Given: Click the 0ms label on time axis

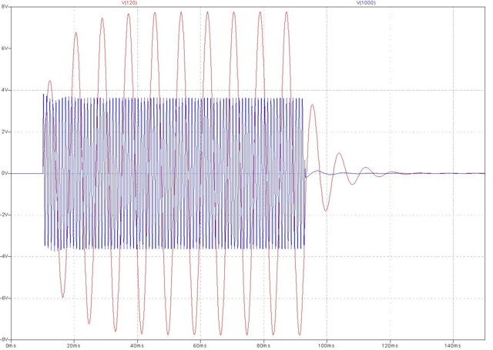Looking at the screenshot, I should pyautogui.click(x=11, y=345).
